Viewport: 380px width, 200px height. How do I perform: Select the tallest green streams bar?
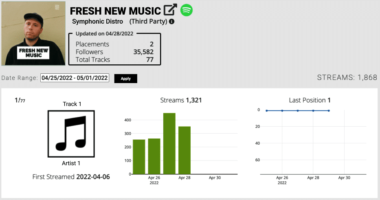click(169, 143)
